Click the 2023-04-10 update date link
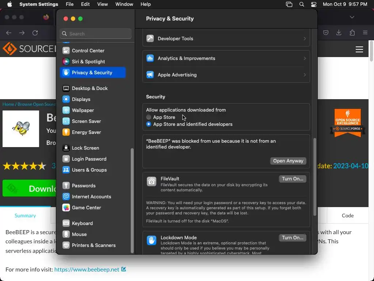The height and width of the screenshot is (281, 374). [x=351, y=166]
